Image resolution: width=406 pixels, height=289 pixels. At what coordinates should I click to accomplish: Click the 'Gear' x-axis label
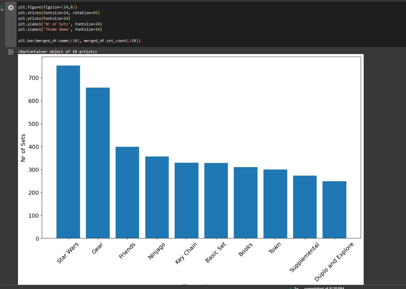pos(97,248)
